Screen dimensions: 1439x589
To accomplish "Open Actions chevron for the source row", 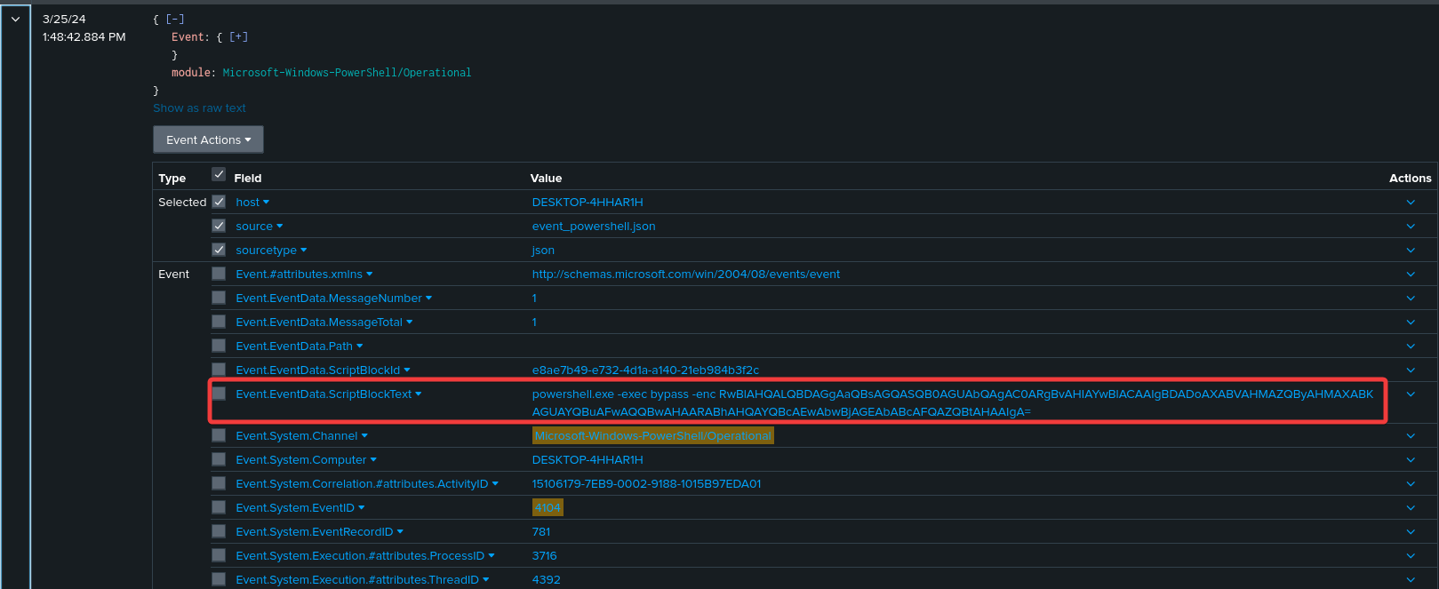I will [x=1411, y=227].
